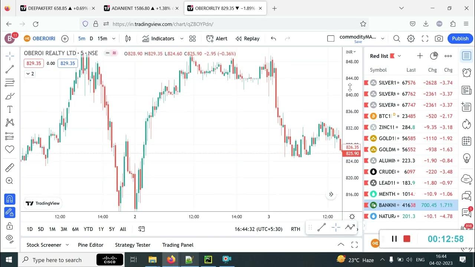Open the time interval dropdown arrow
The image size is (475, 267).
click(114, 39)
